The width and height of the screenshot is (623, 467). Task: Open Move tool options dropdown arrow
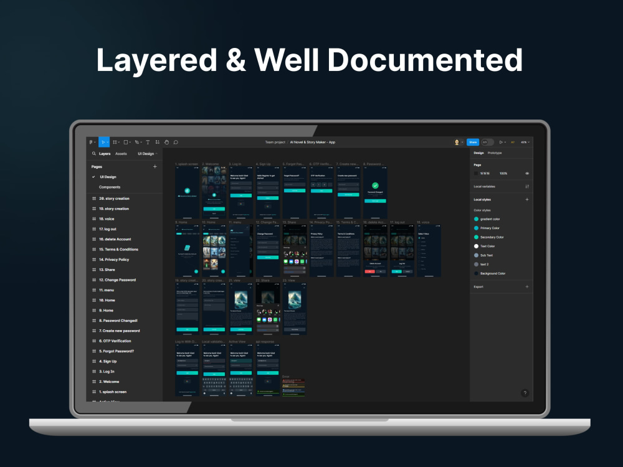click(107, 142)
